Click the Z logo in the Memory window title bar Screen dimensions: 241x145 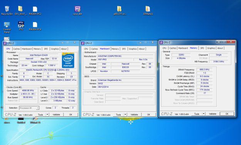click(x=161, y=43)
